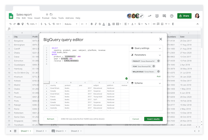
Task: Open the Data menu
Action: [54, 18]
